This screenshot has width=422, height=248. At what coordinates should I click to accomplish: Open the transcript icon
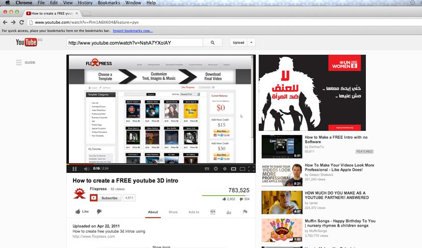click(213, 212)
